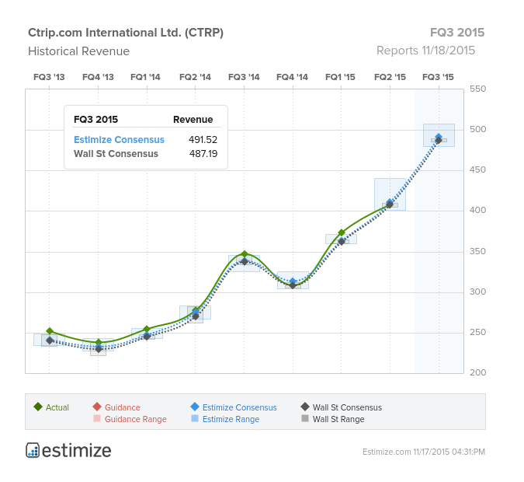Click the FQ2 '14 Wall St gray data point
Screen dimensions: 524x482
tap(196, 316)
